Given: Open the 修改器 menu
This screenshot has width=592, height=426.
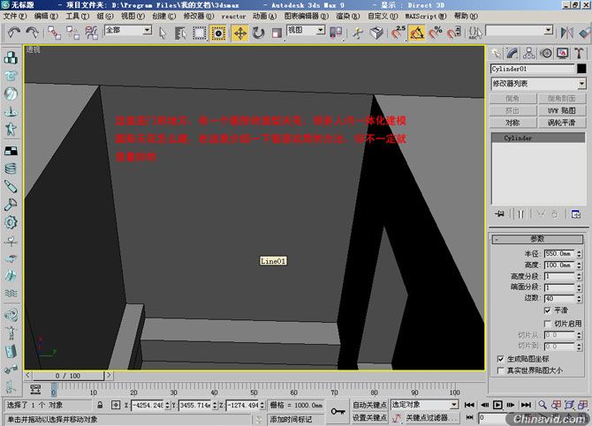Looking at the screenshot, I should pyautogui.click(x=199, y=16).
